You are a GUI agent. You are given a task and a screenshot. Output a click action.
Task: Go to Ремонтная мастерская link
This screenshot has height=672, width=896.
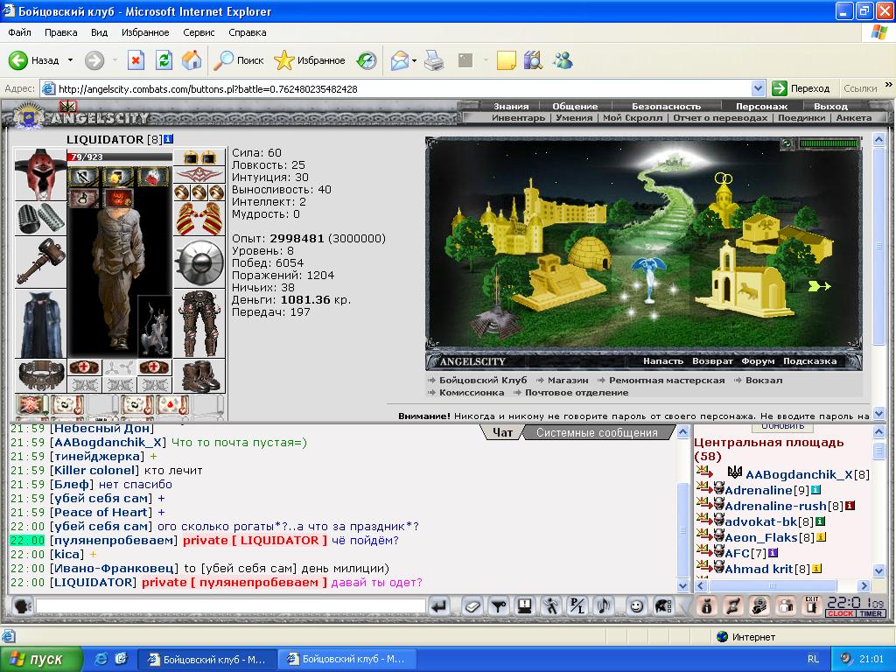tap(666, 380)
